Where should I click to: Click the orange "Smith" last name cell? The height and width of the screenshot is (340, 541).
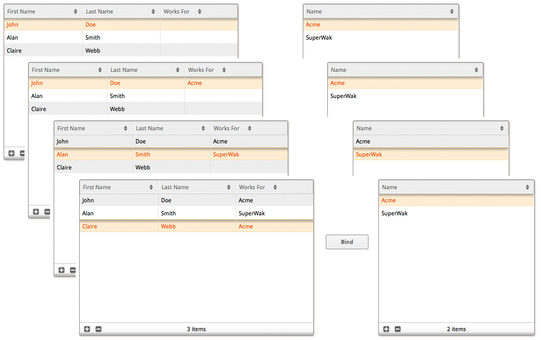143,154
